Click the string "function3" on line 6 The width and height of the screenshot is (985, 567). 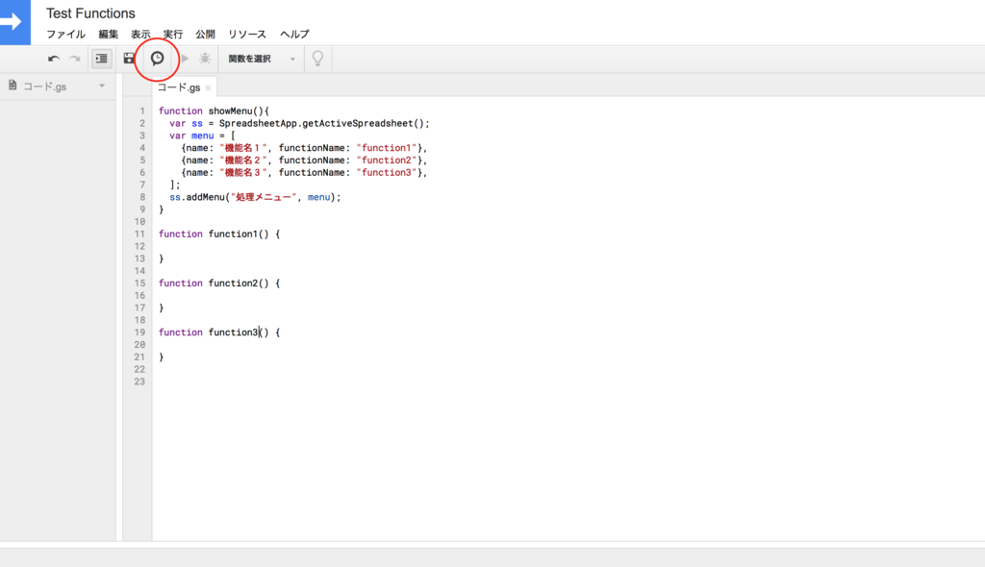click(x=387, y=173)
